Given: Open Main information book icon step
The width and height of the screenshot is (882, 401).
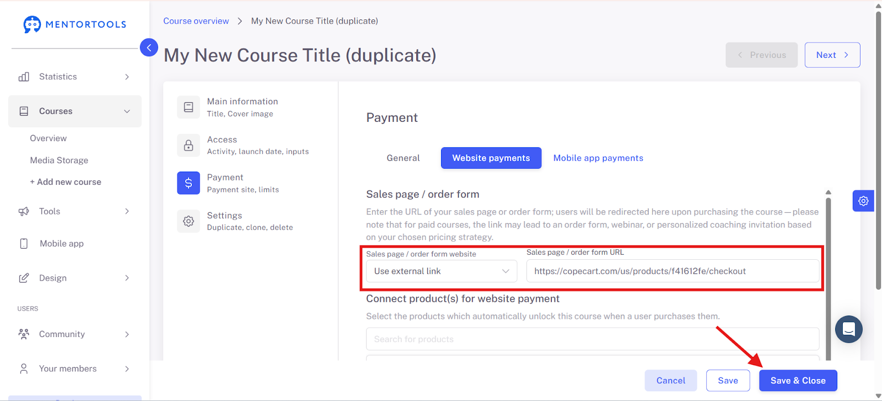Looking at the screenshot, I should 189,107.
